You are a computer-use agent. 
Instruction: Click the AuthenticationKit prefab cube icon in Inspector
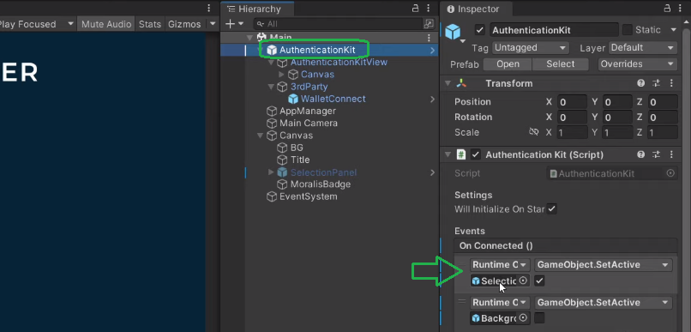pyautogui.click(x=453, y=33)
